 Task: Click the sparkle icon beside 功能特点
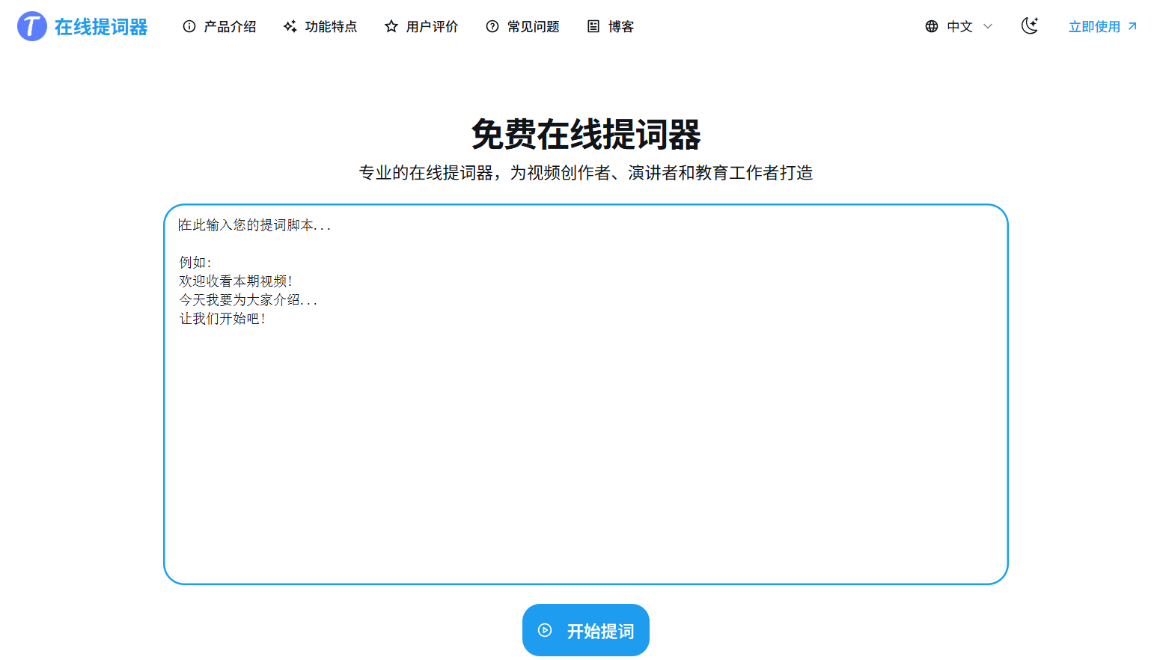pos(290,27)
